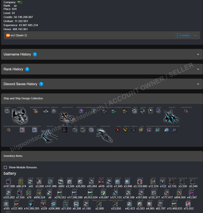Click the yellow mine icon with x86,574

(21, 181)
